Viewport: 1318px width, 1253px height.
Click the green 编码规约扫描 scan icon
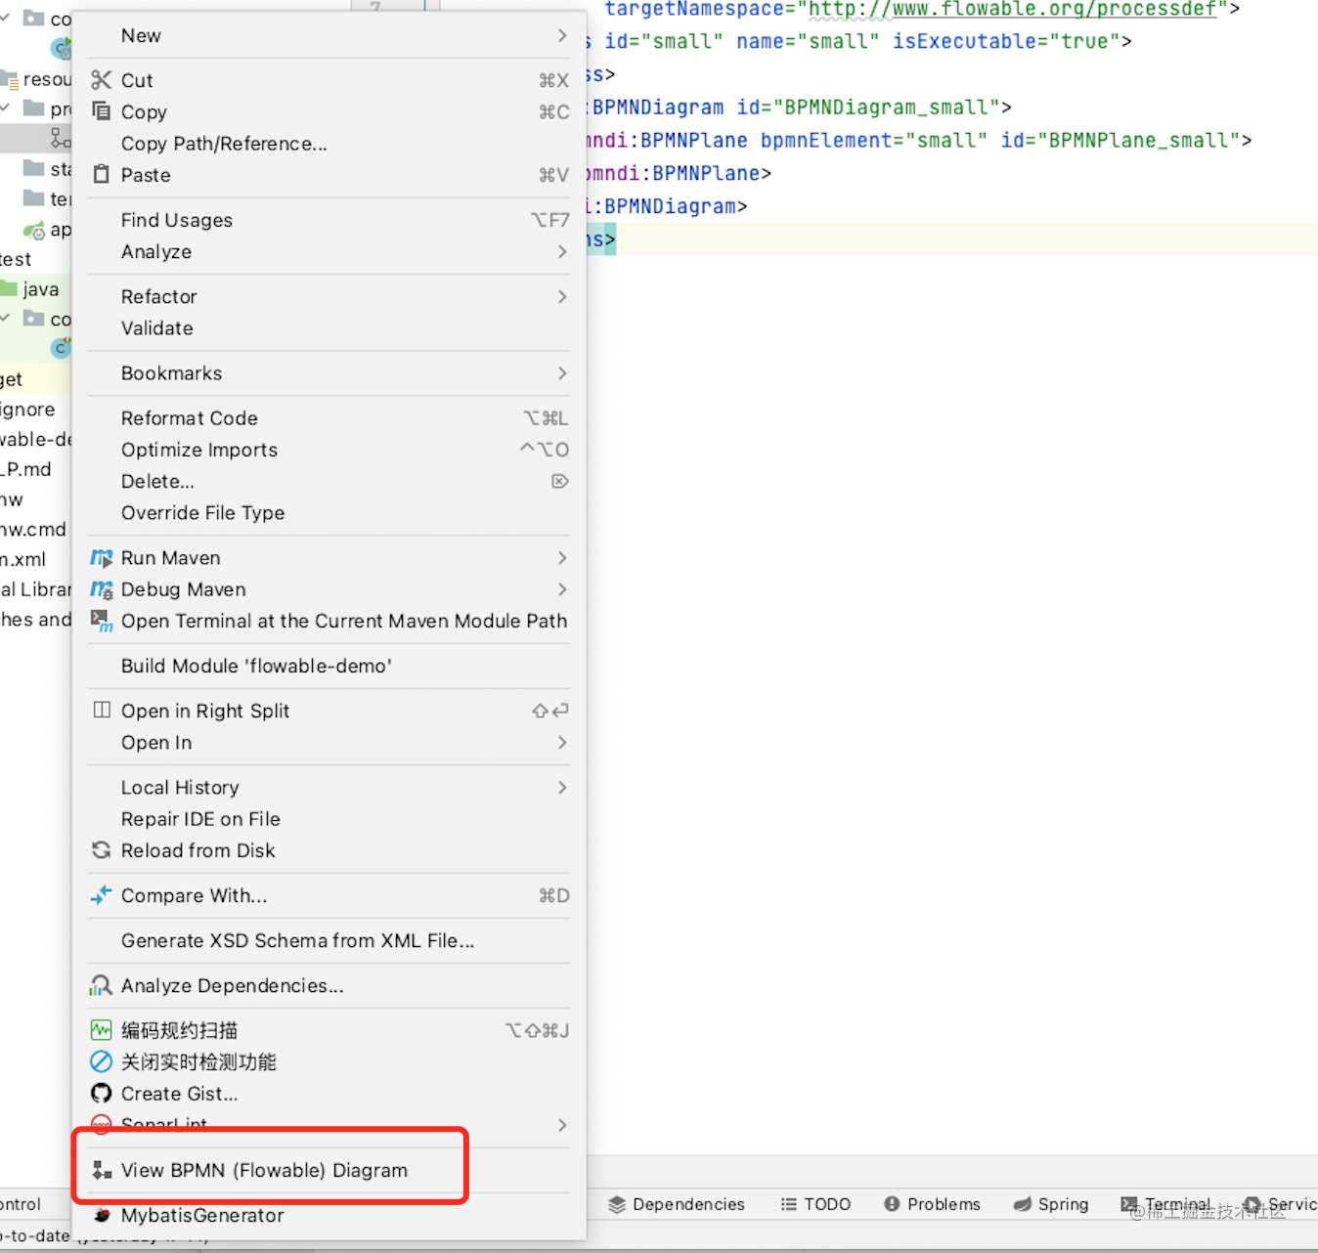pyautogui.click(x=101, y=1029)
